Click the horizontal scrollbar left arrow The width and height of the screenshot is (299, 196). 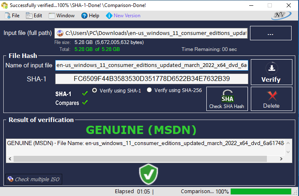point(10,159)
